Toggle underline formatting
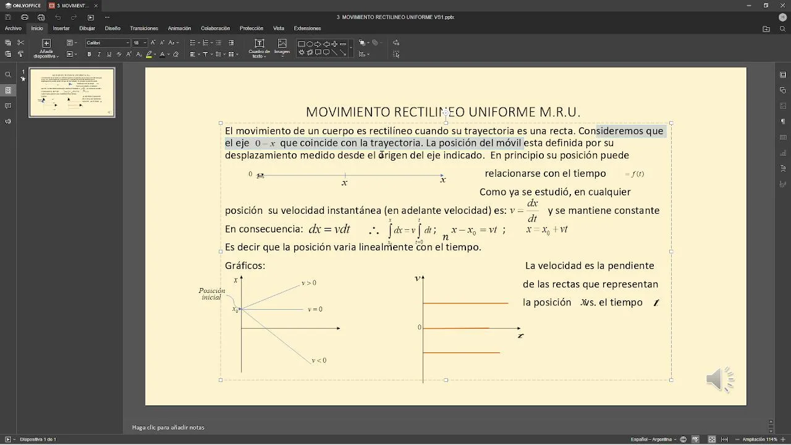Viewport: 791px width, 445px height. (x=109, y=54)
